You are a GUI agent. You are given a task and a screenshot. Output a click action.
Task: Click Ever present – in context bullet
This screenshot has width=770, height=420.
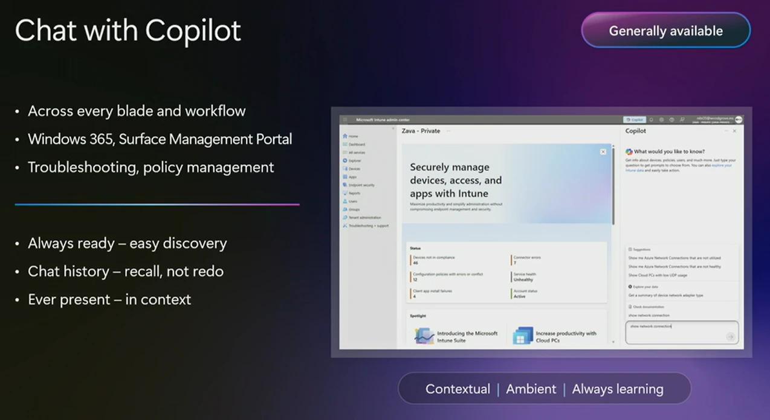coord(109,299)
